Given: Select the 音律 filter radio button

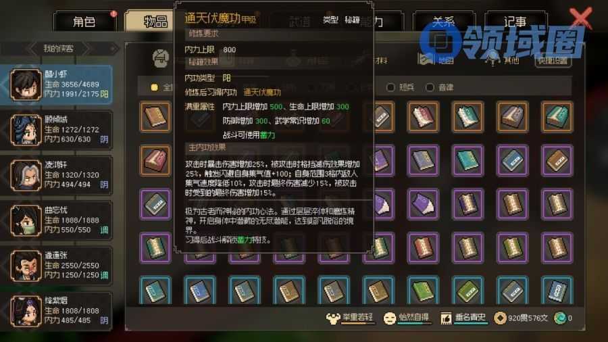Looking at the screenshot, I should (430, 88).
